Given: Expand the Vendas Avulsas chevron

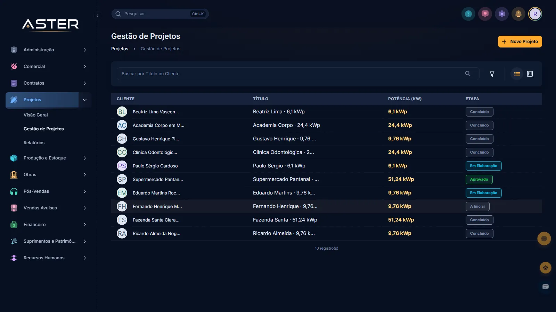Looking at the screenshot, I should coord(85,208).
